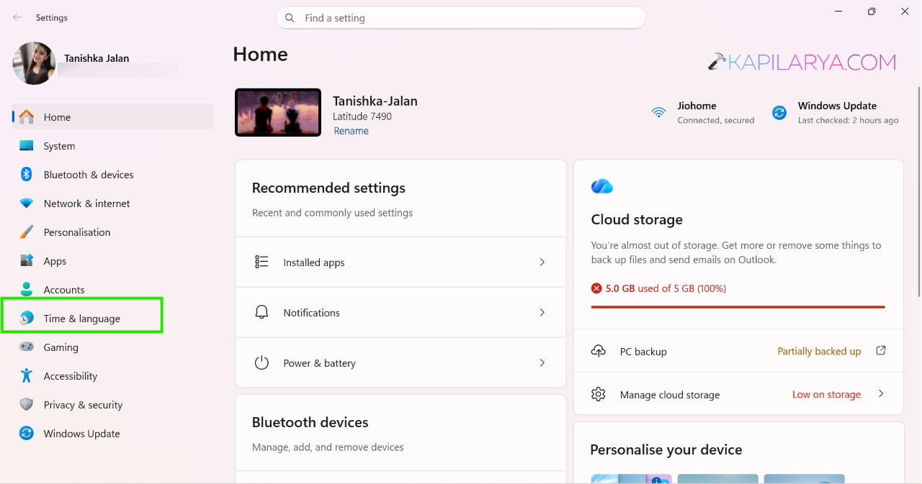Click the Accessibility figure icon

click(27, 375)
